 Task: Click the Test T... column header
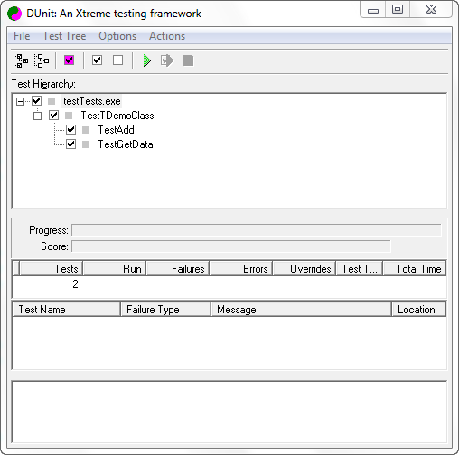pos(360,268)
